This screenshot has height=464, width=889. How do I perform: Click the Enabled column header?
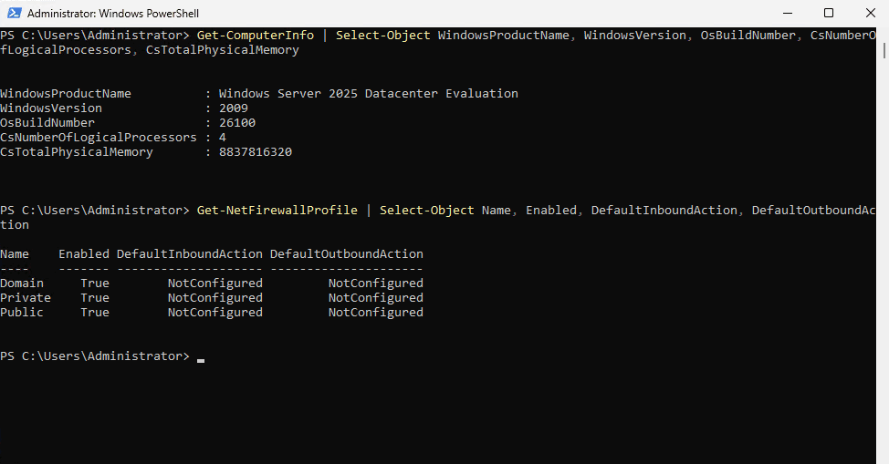point(84,253)
